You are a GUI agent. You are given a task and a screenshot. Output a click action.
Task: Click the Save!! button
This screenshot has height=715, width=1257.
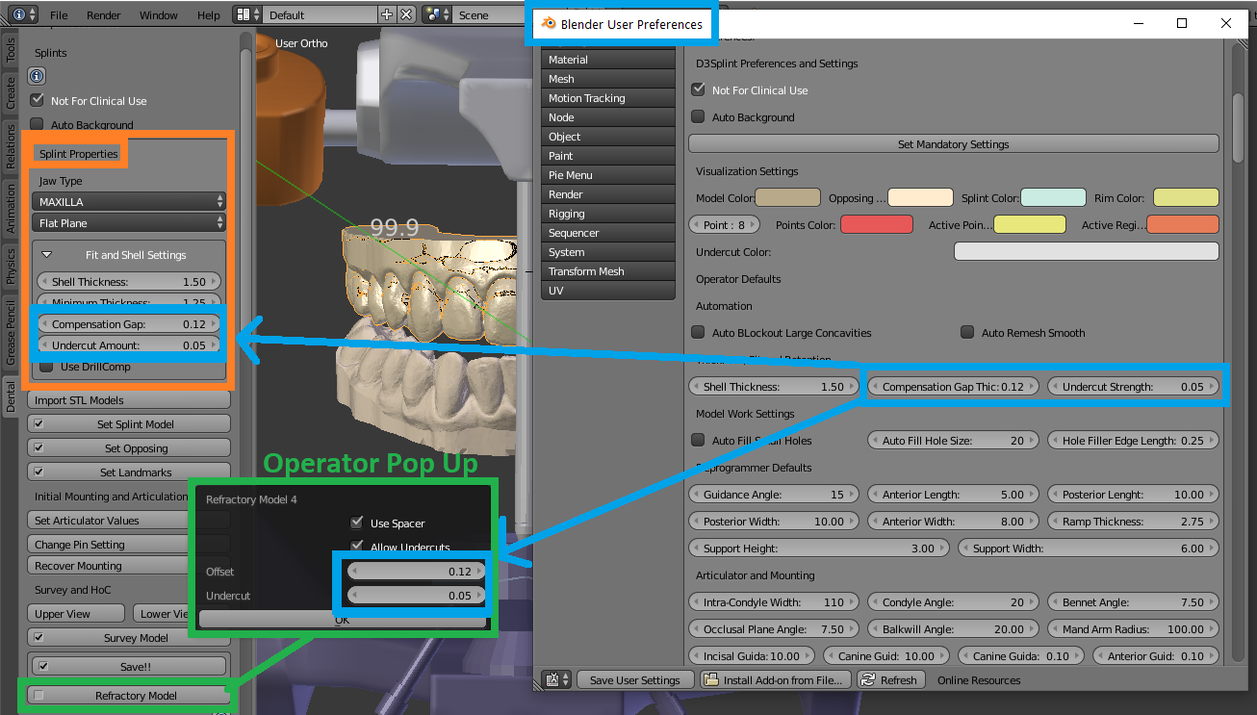point(129,666)
